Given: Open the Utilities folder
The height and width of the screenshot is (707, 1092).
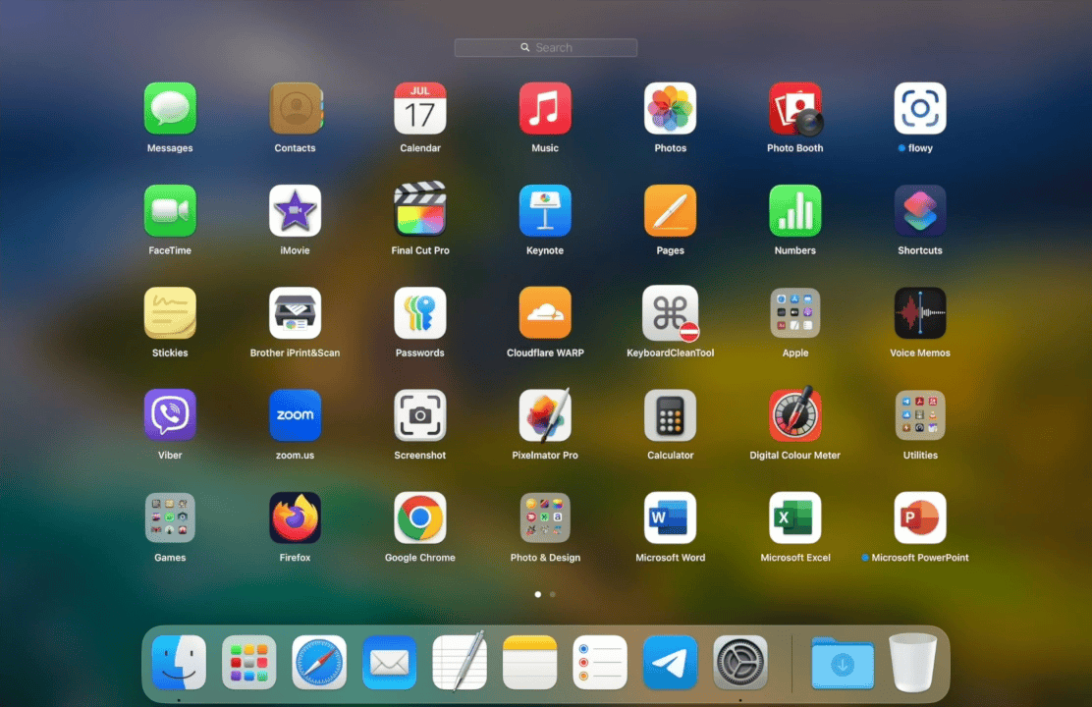Looking at the screenshot, I should (x=920, y=415).
